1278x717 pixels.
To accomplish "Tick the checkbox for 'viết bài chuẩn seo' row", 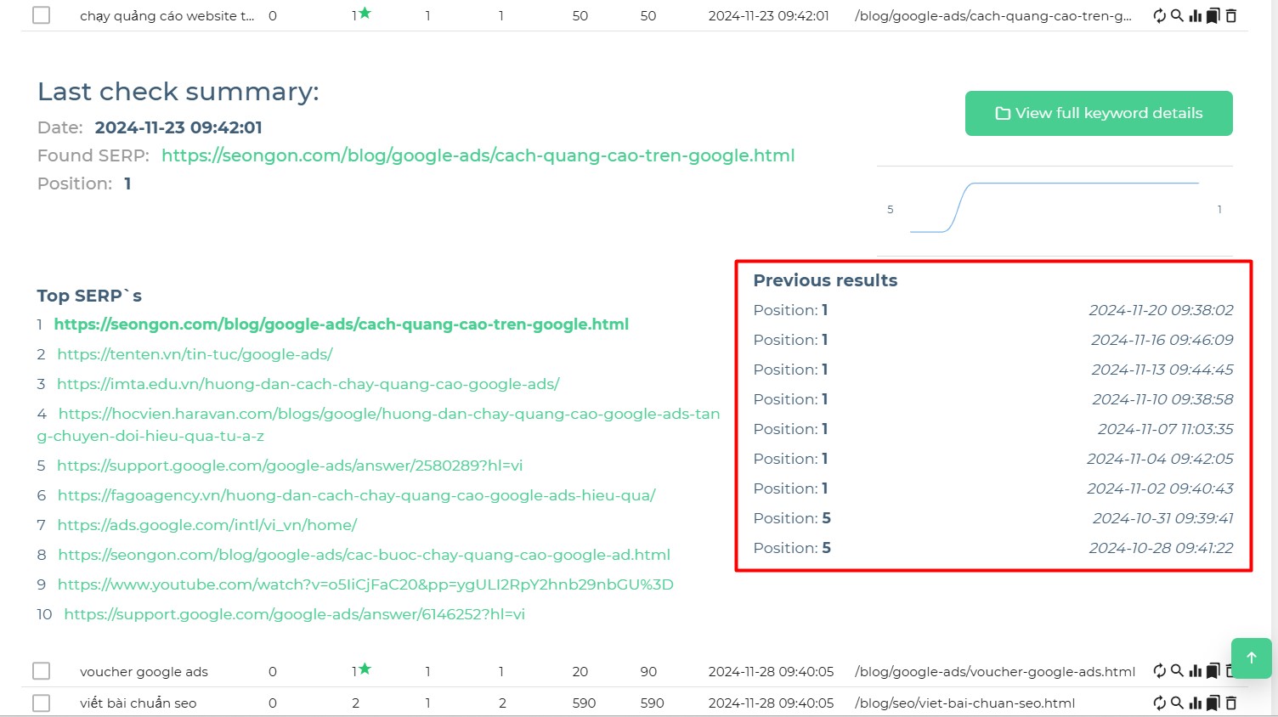I will (x=41, y=703).
